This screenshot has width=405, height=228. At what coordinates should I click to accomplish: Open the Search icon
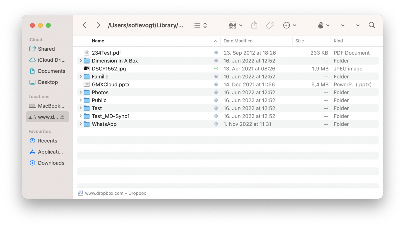(x=372, y=25)
